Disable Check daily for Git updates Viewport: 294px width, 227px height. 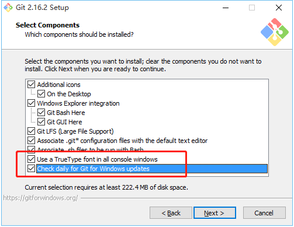(31, 169)
